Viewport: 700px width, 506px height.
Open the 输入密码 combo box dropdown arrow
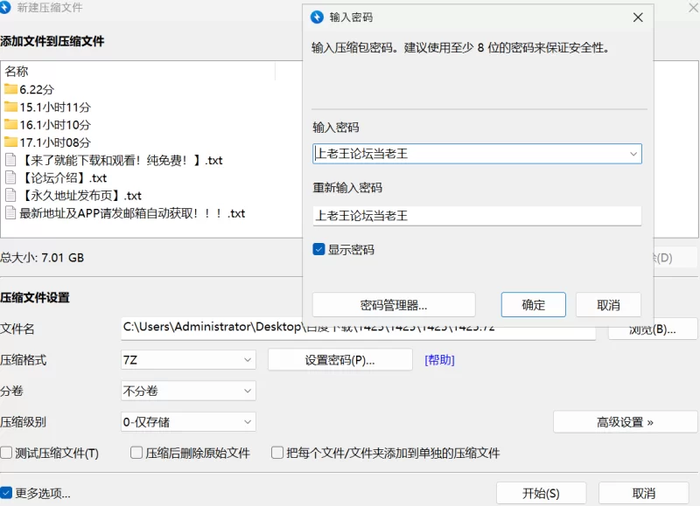coord(633,154)
